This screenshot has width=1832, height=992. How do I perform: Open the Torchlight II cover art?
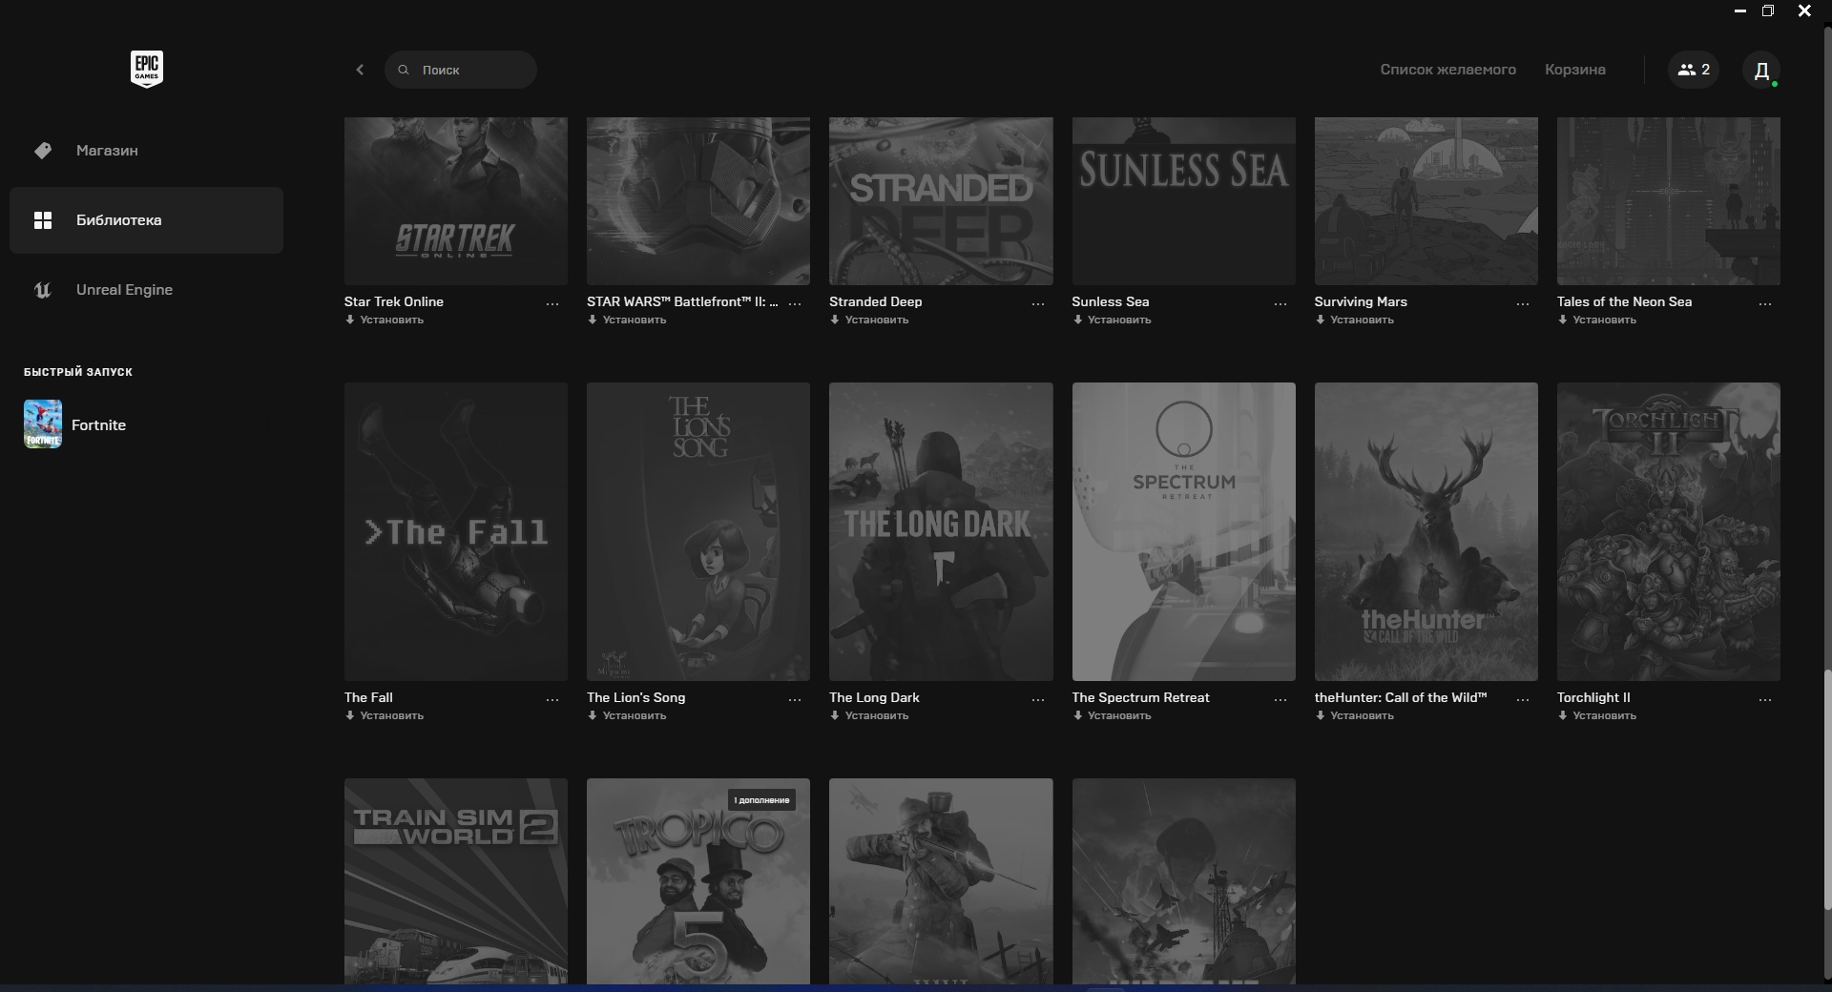click(x=1669, y=531)
